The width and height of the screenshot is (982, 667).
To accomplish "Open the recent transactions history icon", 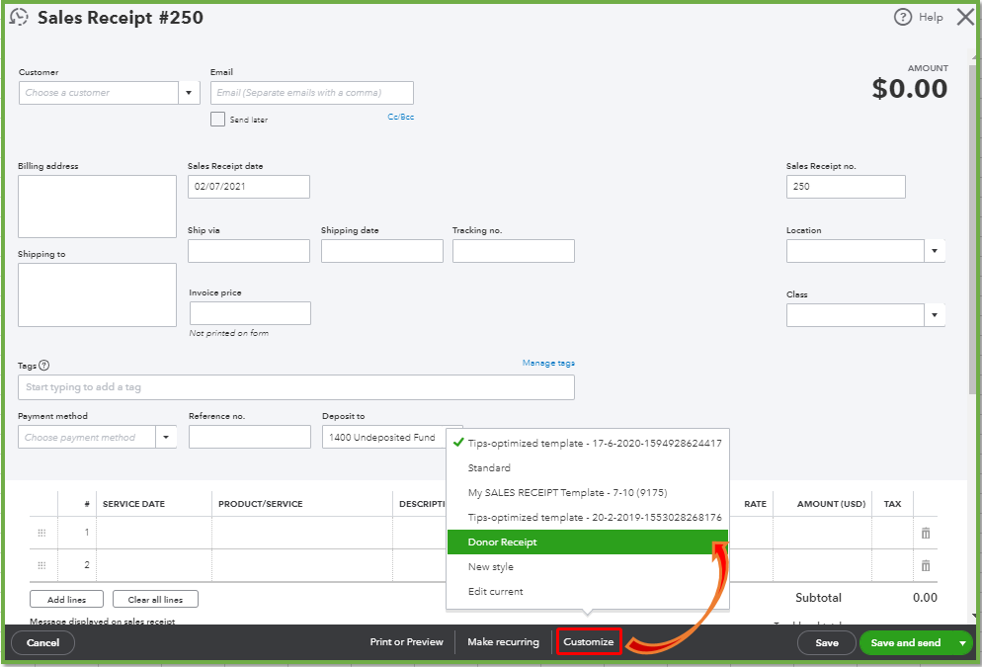I will point(18,18).
